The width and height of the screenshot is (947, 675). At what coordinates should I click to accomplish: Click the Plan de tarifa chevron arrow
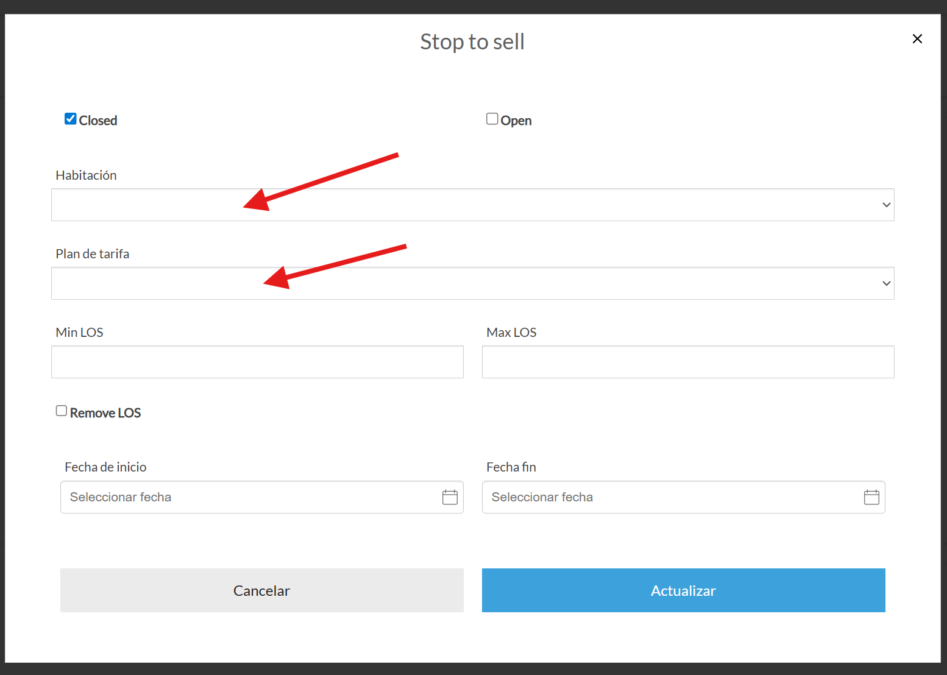click(x=886, y=283)
